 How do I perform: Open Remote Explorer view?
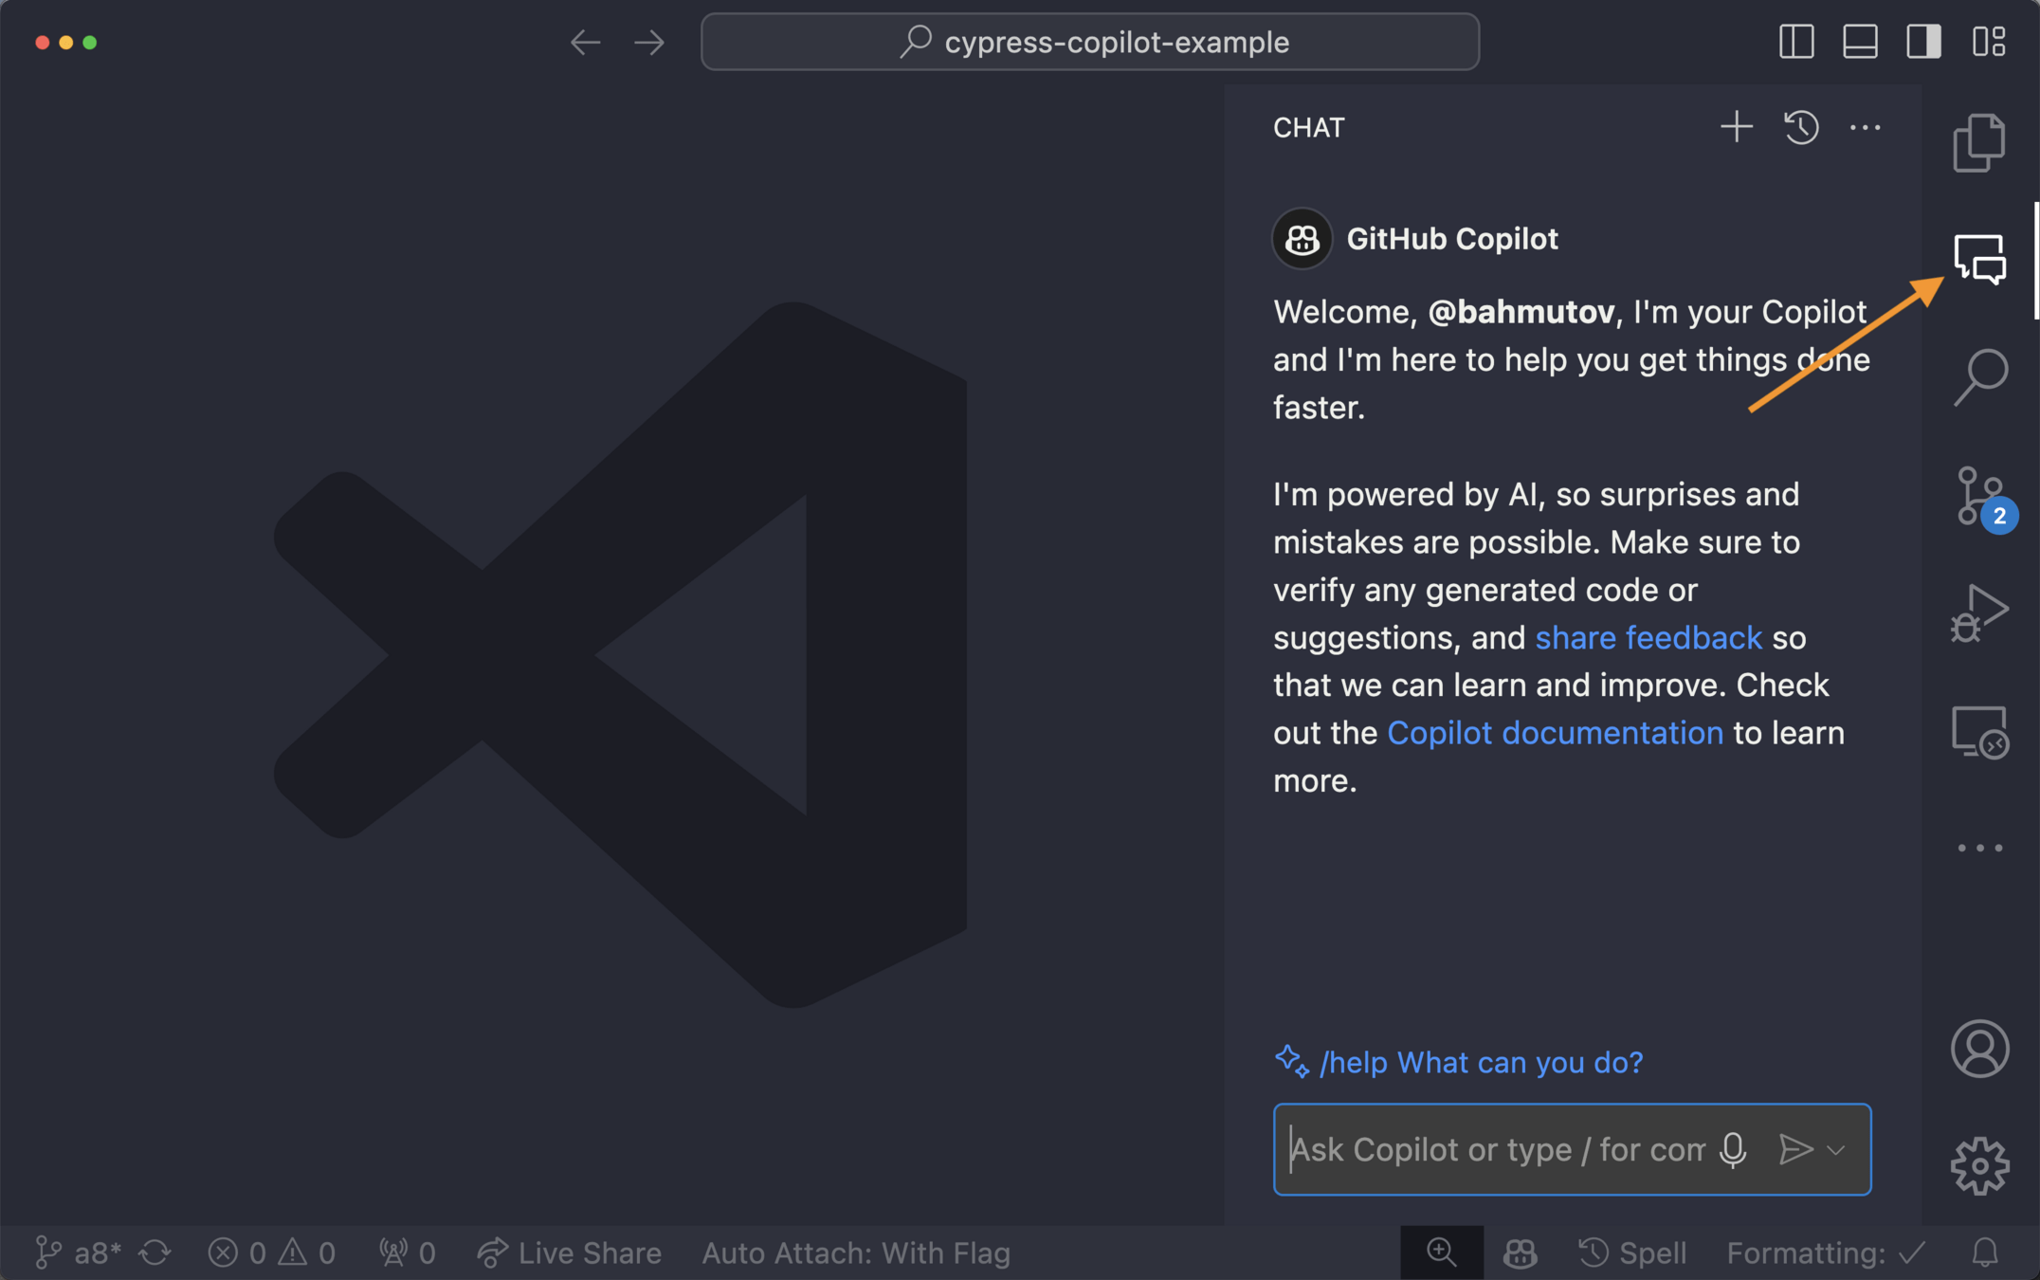pyautogui.click(x=1979, y=731)
